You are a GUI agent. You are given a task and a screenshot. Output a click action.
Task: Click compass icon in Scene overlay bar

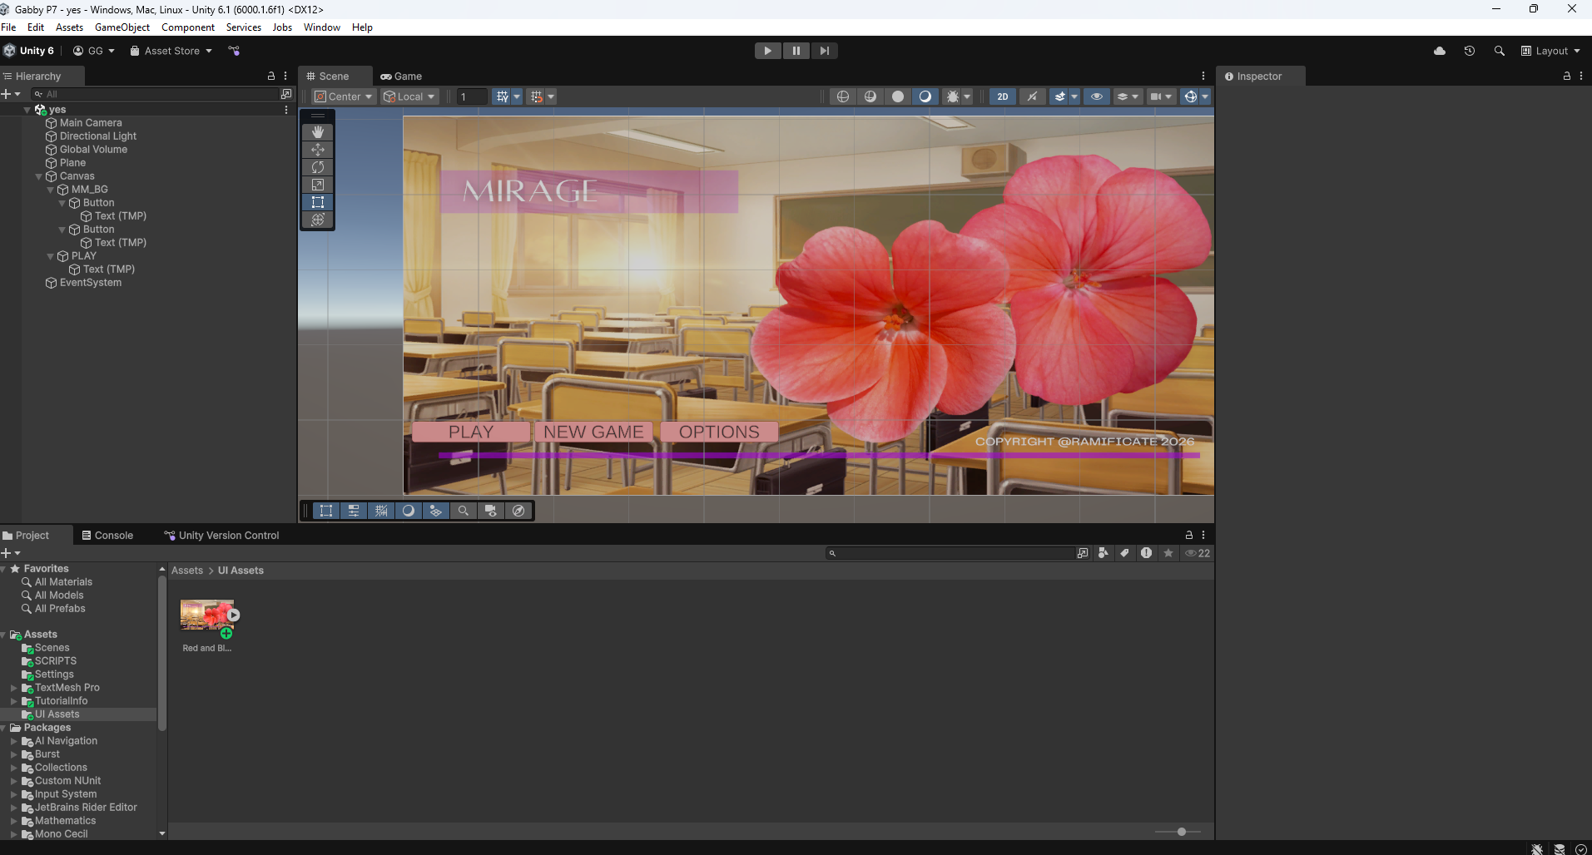518,511
